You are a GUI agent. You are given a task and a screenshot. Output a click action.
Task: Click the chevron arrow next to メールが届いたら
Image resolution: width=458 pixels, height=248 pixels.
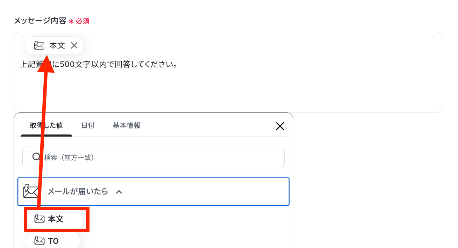tap(119, 192)
